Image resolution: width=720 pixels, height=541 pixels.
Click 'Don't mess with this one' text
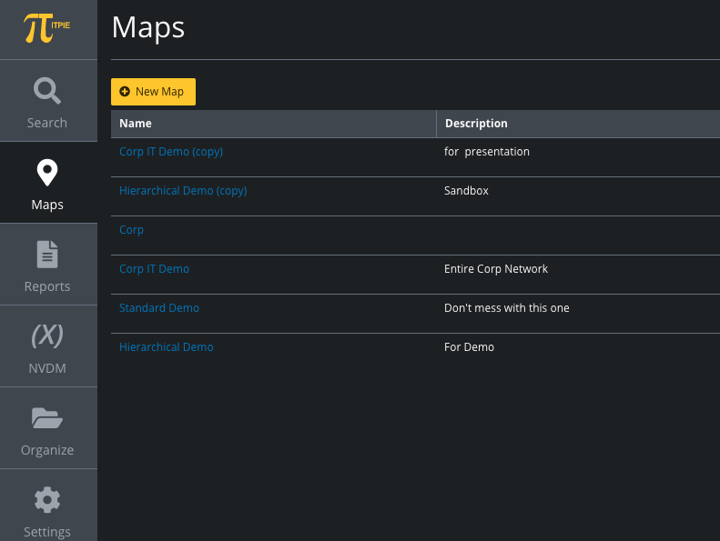(x=506, y=308)
